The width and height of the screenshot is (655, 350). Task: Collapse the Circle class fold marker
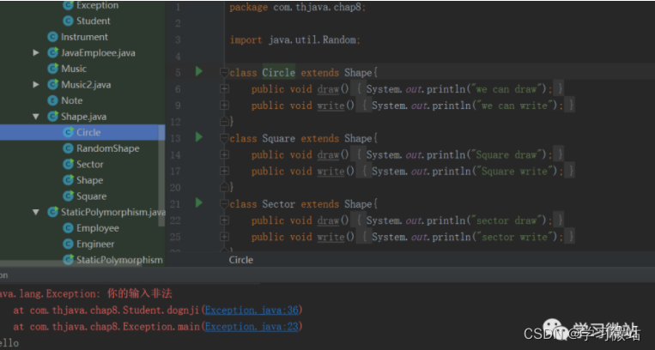[x=224, y=73]
